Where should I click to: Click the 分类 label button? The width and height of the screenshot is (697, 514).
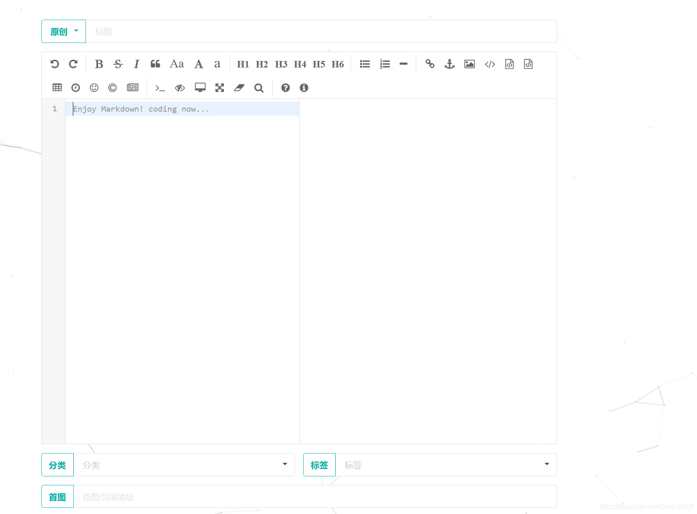click(58, 465)
